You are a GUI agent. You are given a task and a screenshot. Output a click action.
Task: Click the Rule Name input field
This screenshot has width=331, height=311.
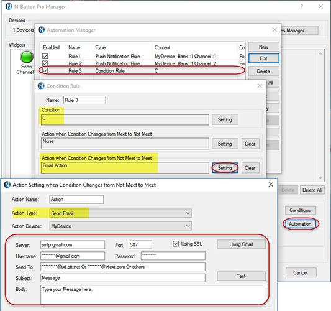pyautogui.click(x=84, y=100)
